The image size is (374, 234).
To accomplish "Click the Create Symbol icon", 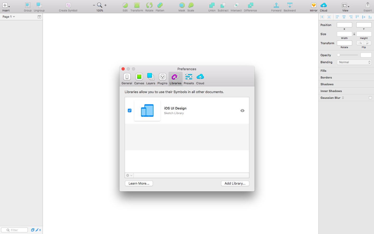I will 68,5.
